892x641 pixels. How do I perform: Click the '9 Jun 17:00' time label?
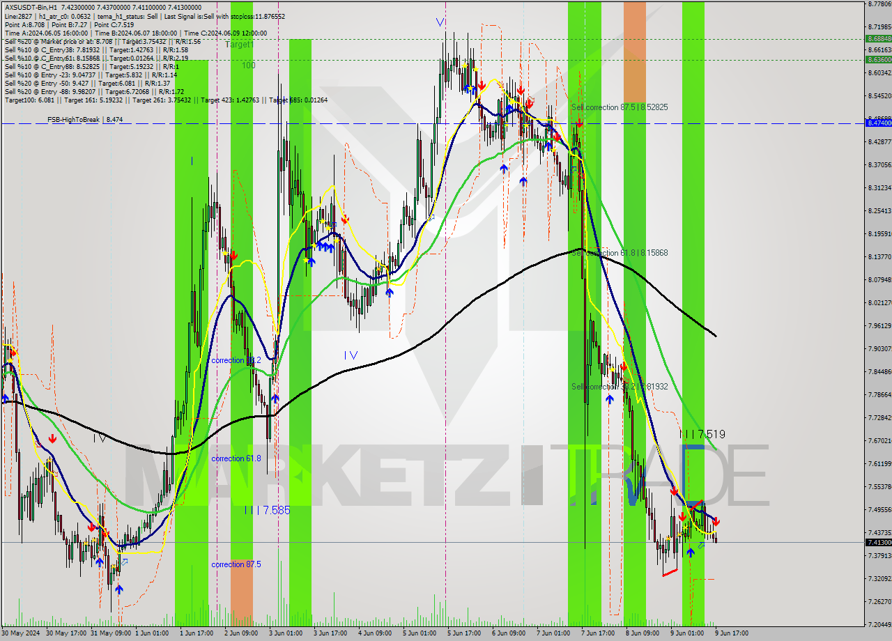(732, 633)
